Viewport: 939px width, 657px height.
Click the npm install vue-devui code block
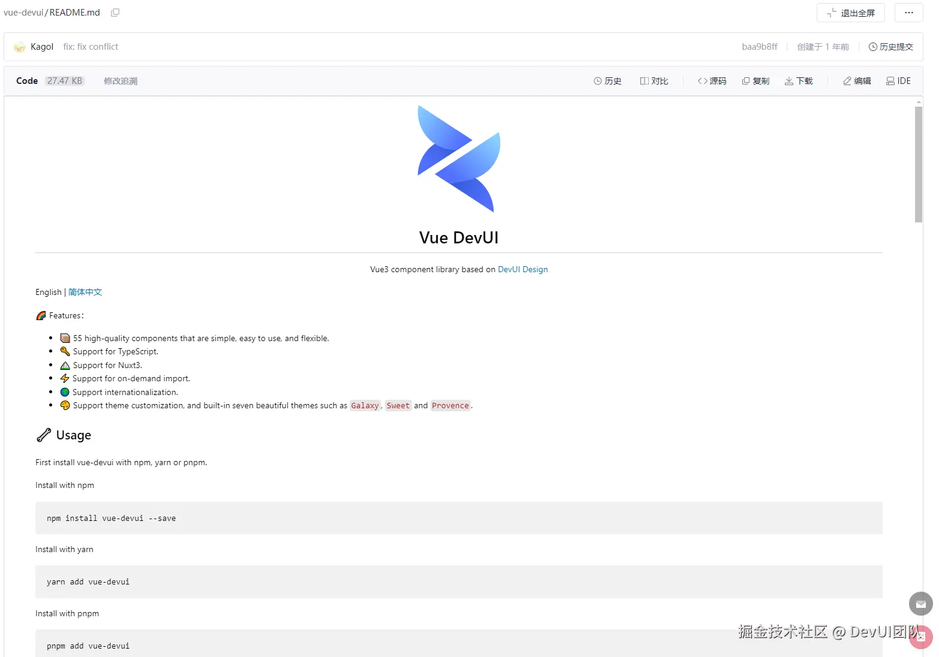[x=459, y=518]
